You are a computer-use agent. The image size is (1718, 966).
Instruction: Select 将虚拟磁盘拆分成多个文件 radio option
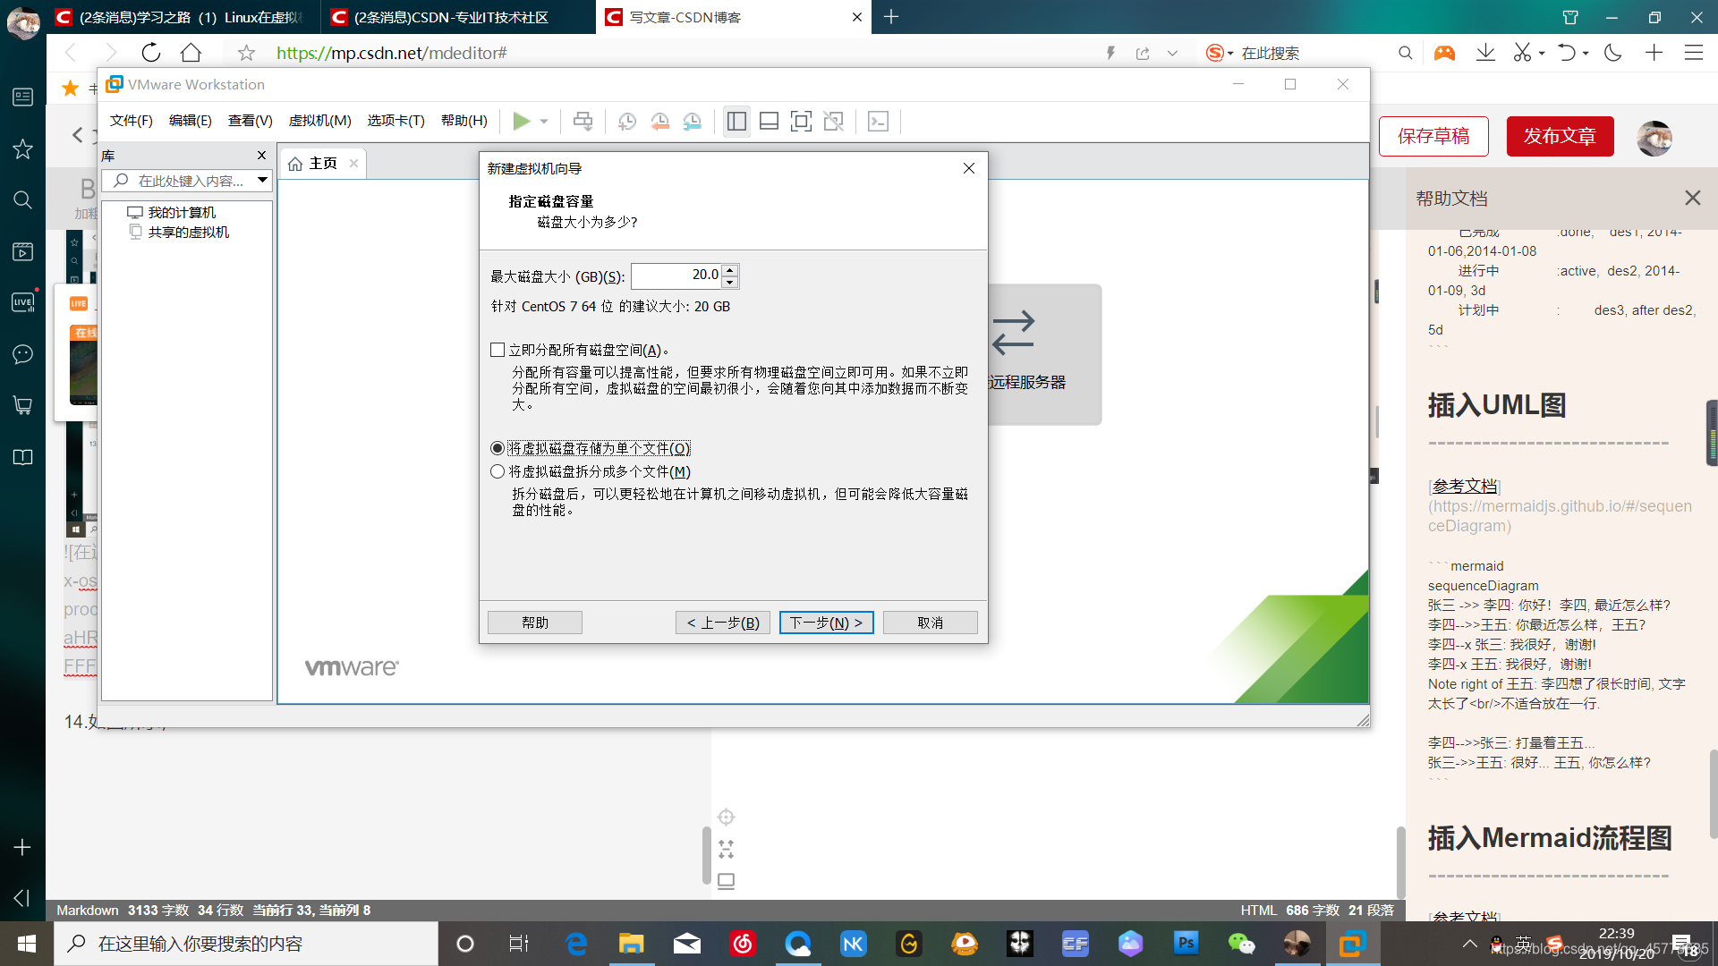498,471
